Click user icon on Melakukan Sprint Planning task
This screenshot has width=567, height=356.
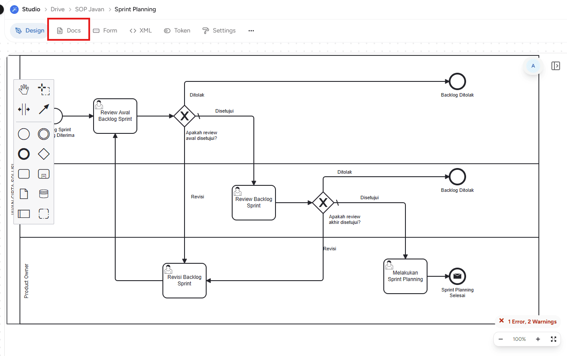pyautogui.click(x=389, y=265)
